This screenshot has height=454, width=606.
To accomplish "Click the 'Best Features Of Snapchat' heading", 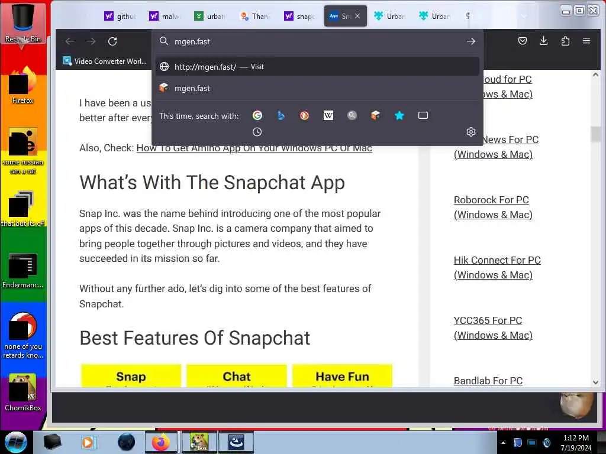I will (x=195, y=338).
